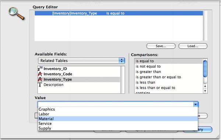Pick Material from the value list

pos(118,119)
